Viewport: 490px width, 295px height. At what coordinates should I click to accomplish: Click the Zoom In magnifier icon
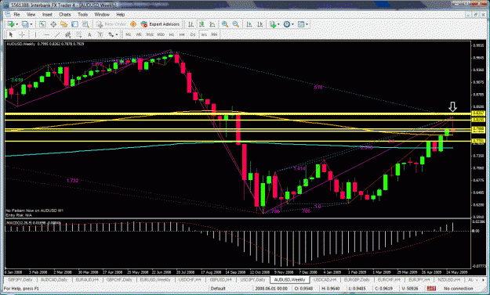click(225, 24)
